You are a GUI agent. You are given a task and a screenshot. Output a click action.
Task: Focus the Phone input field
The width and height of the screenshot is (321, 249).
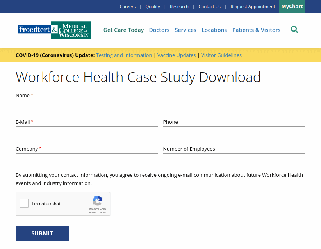click(234, 133)
